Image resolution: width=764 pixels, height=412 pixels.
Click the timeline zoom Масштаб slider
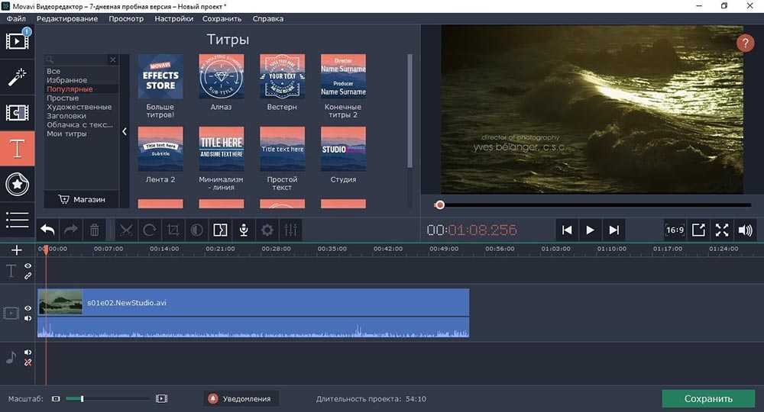(x=82, y=398)
